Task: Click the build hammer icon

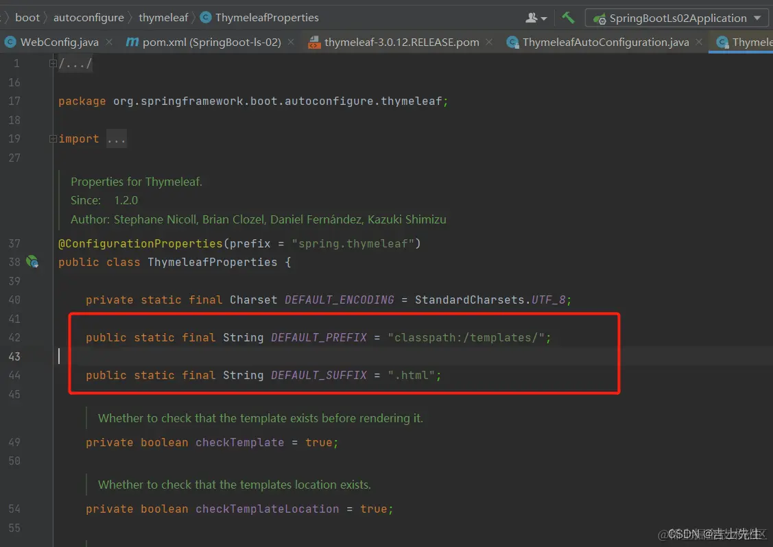Action: point(568,18)
